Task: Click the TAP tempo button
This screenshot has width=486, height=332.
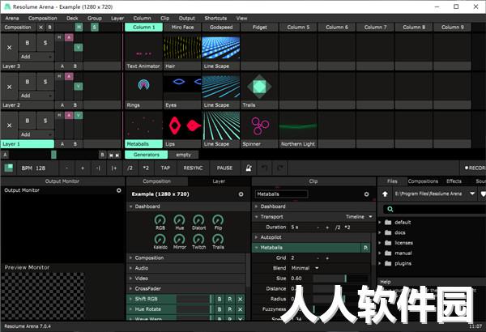Action: click(165, 168)
